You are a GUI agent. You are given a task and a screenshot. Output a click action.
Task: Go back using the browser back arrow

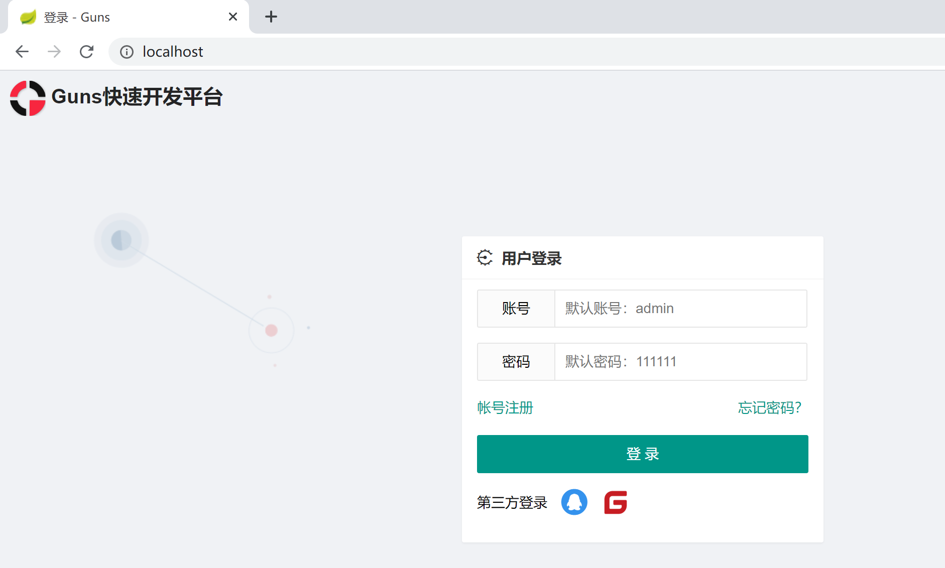point(22,52)
